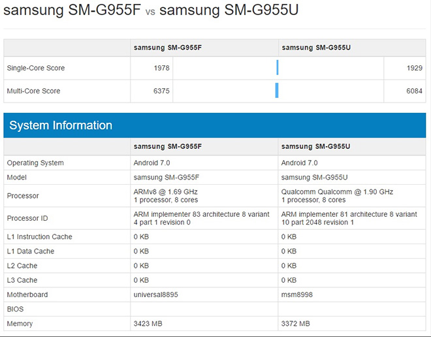
Task: Click the Multi-Core comparison bar
Action: [277, 90]
